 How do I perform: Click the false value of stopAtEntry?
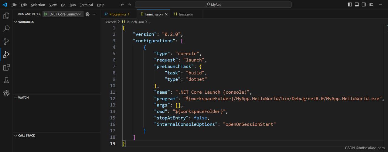(x=200, y=118)
